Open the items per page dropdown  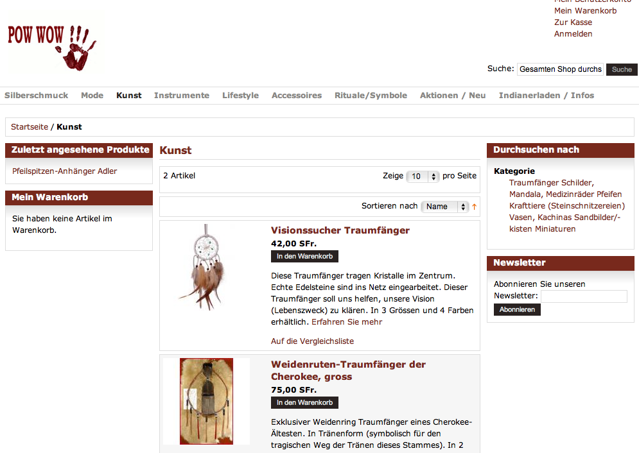pyautogui.click(x=423, y=176)
